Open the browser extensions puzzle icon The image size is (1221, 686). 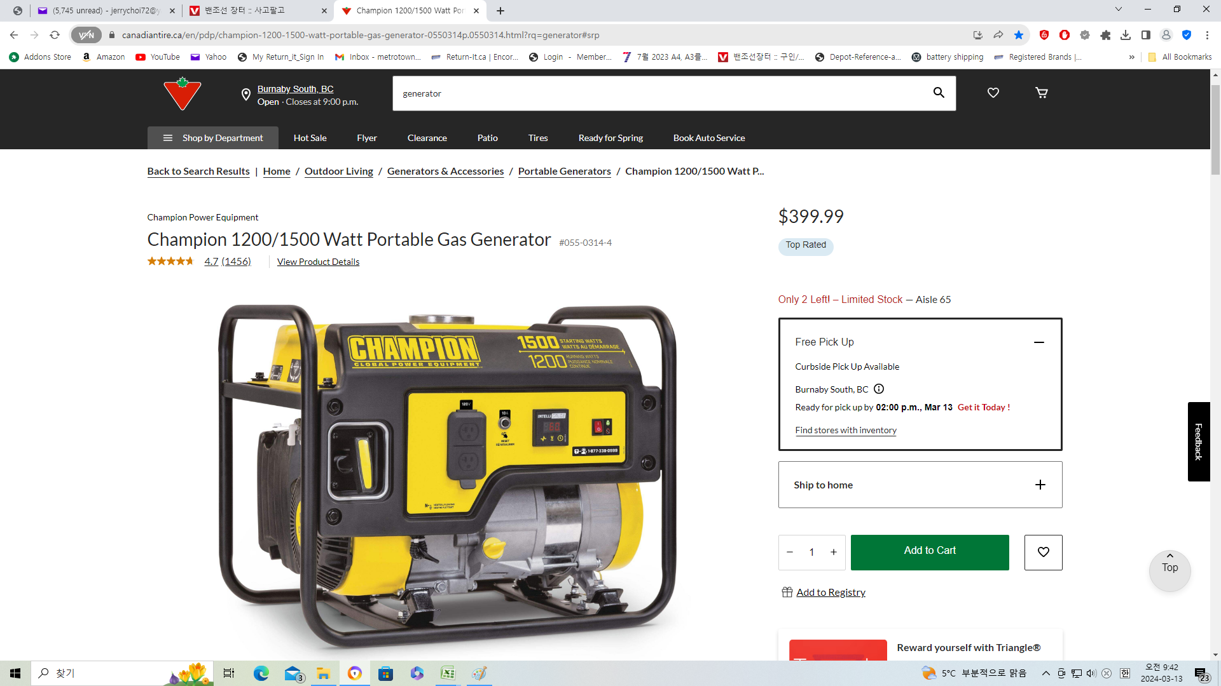1106,35
